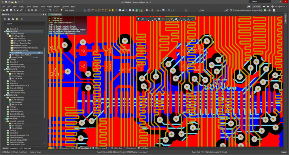289x155 pixels.
Task: Click the Save icon in the main toolbar
Action: point(6,2)
